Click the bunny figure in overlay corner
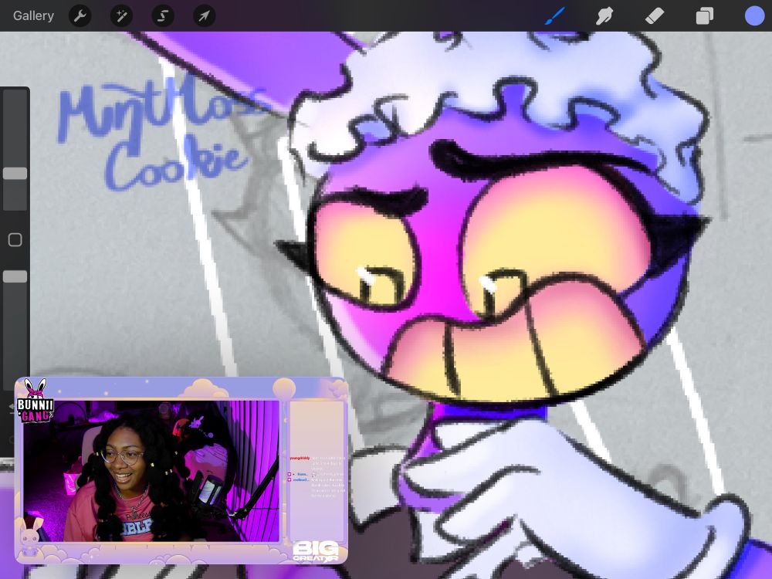Screen dimensions: 772x579 tap(31, 538)
